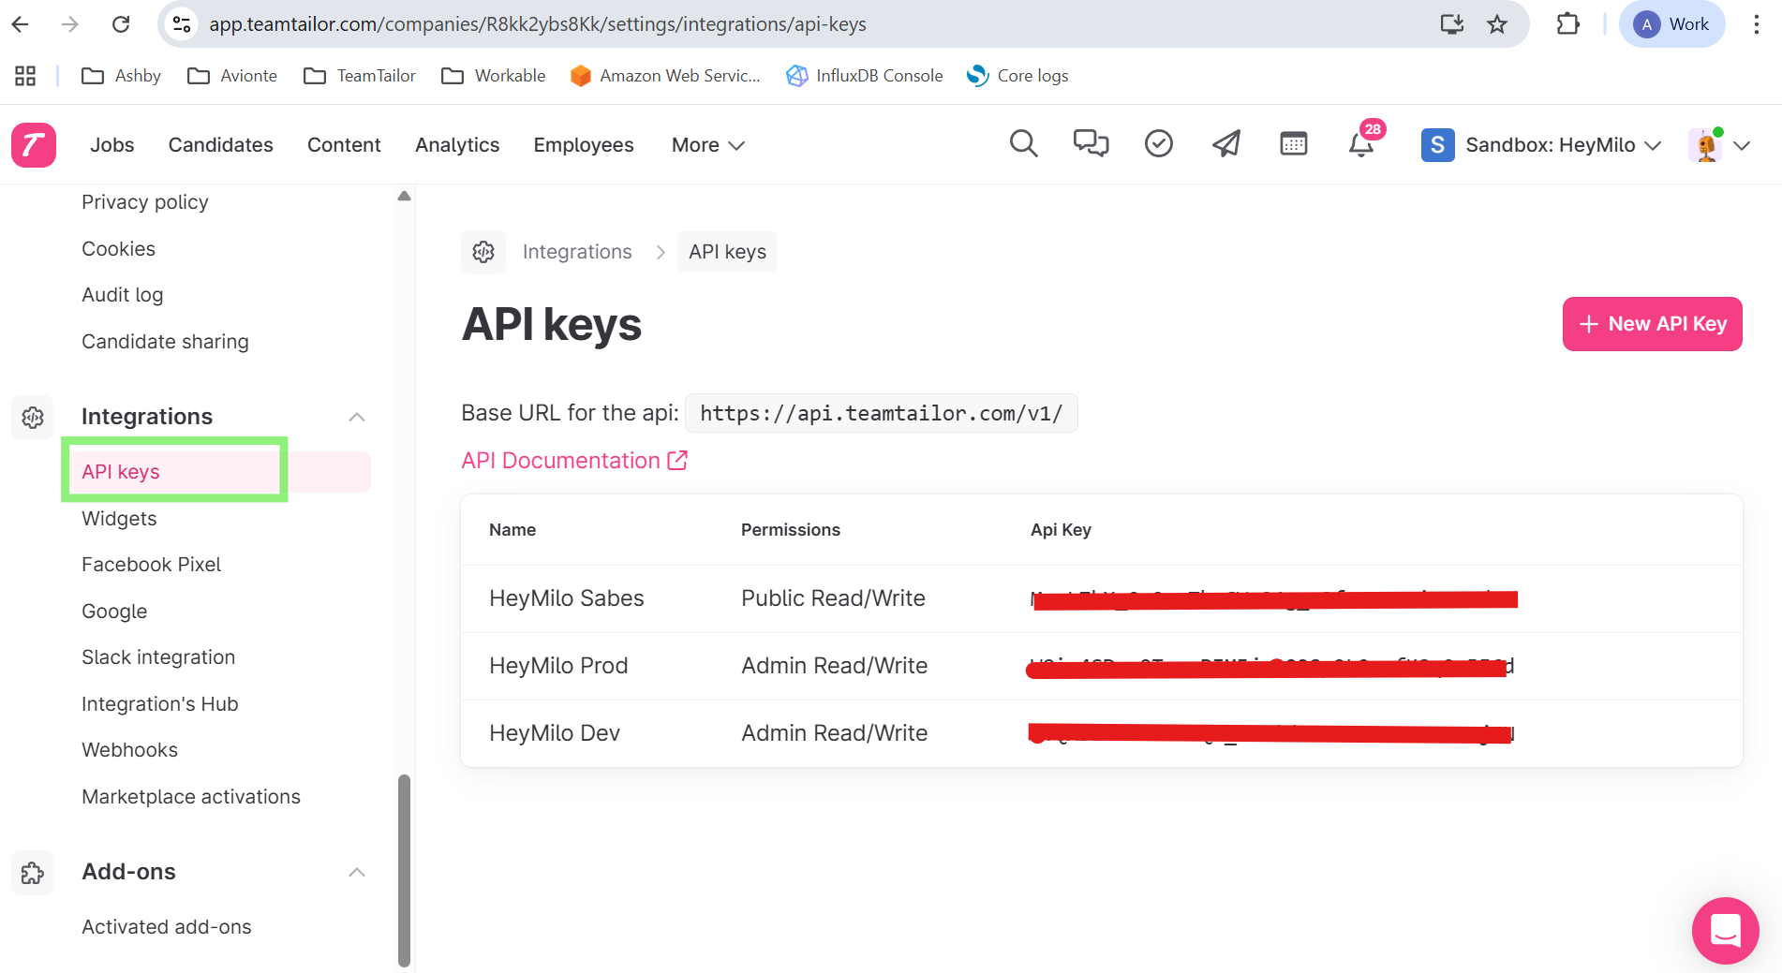Collapse the Add-ons sidebar section
The width and height of the screenshot is (1782, 973).
click(x=356, y=872)
